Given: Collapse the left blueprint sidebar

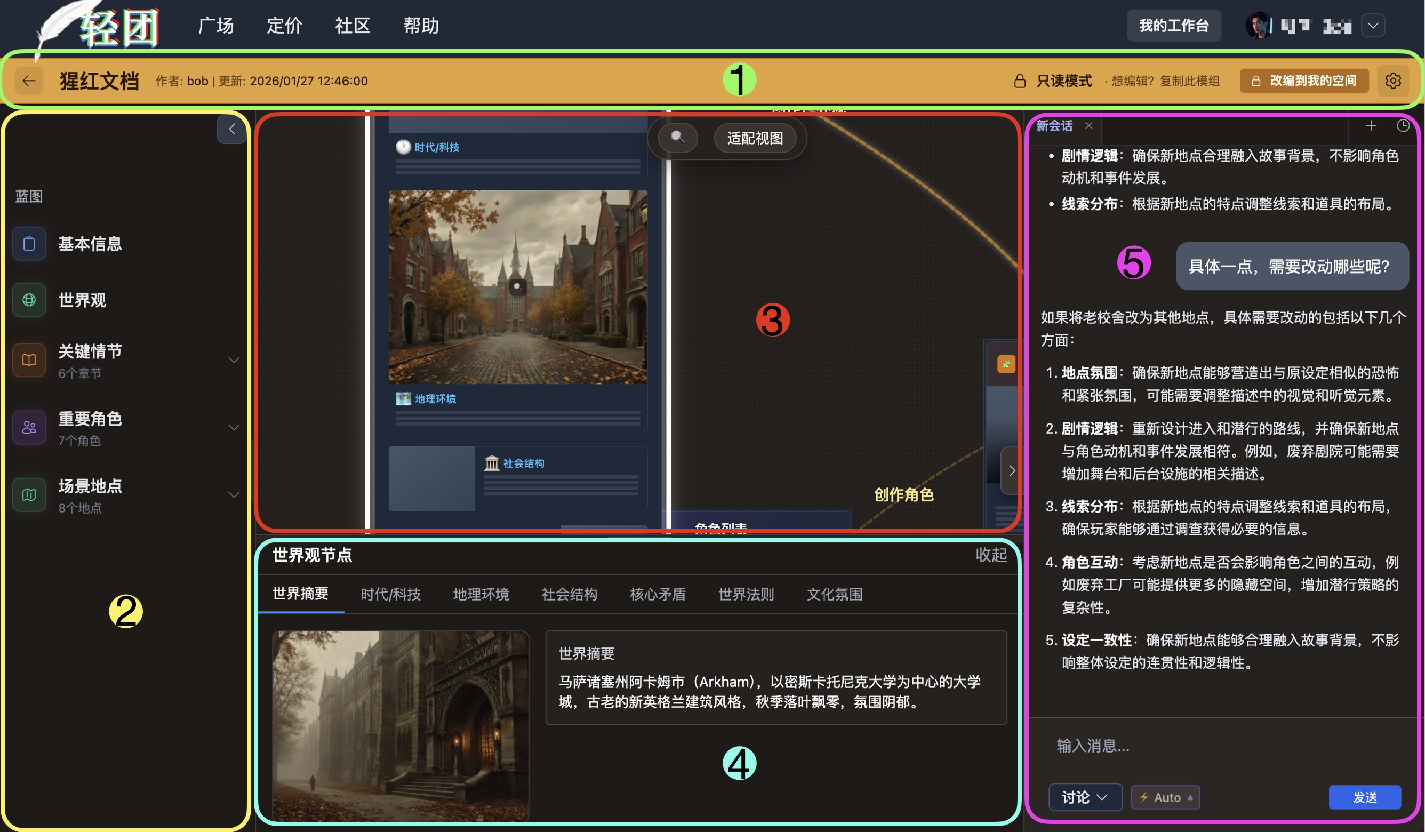Looking at the screenshot, I should point(232,129).
